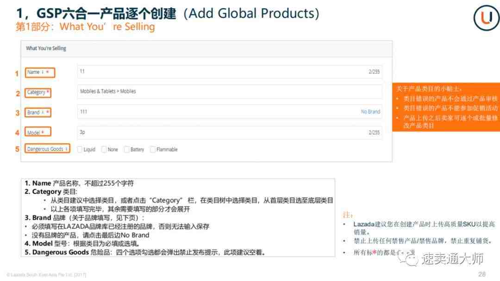Click the line '4. Model 型号'
The width and height of the screenshot is (500, 281).
[82, 244]
